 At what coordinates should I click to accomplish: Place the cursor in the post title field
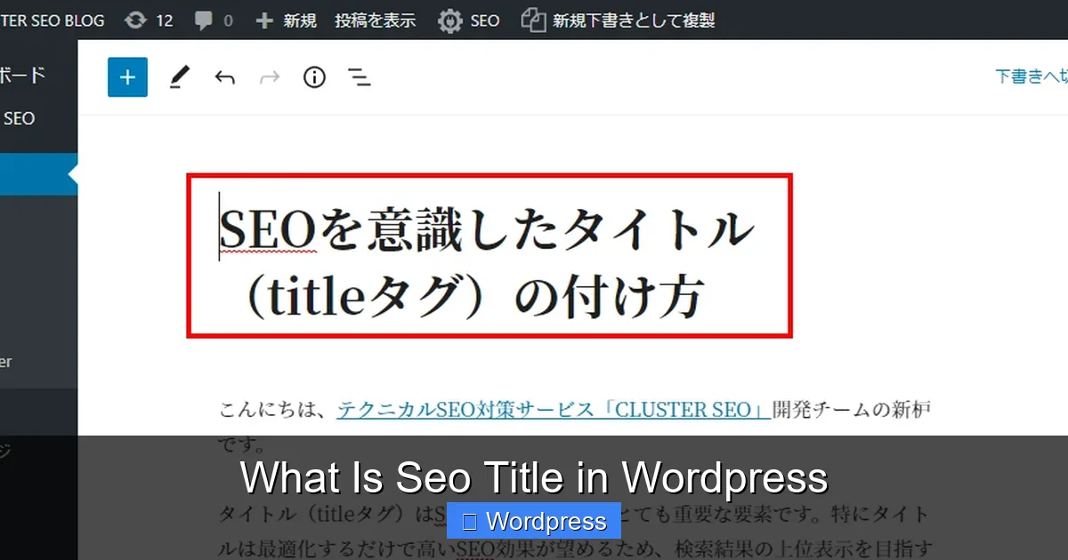click(488, 258)
